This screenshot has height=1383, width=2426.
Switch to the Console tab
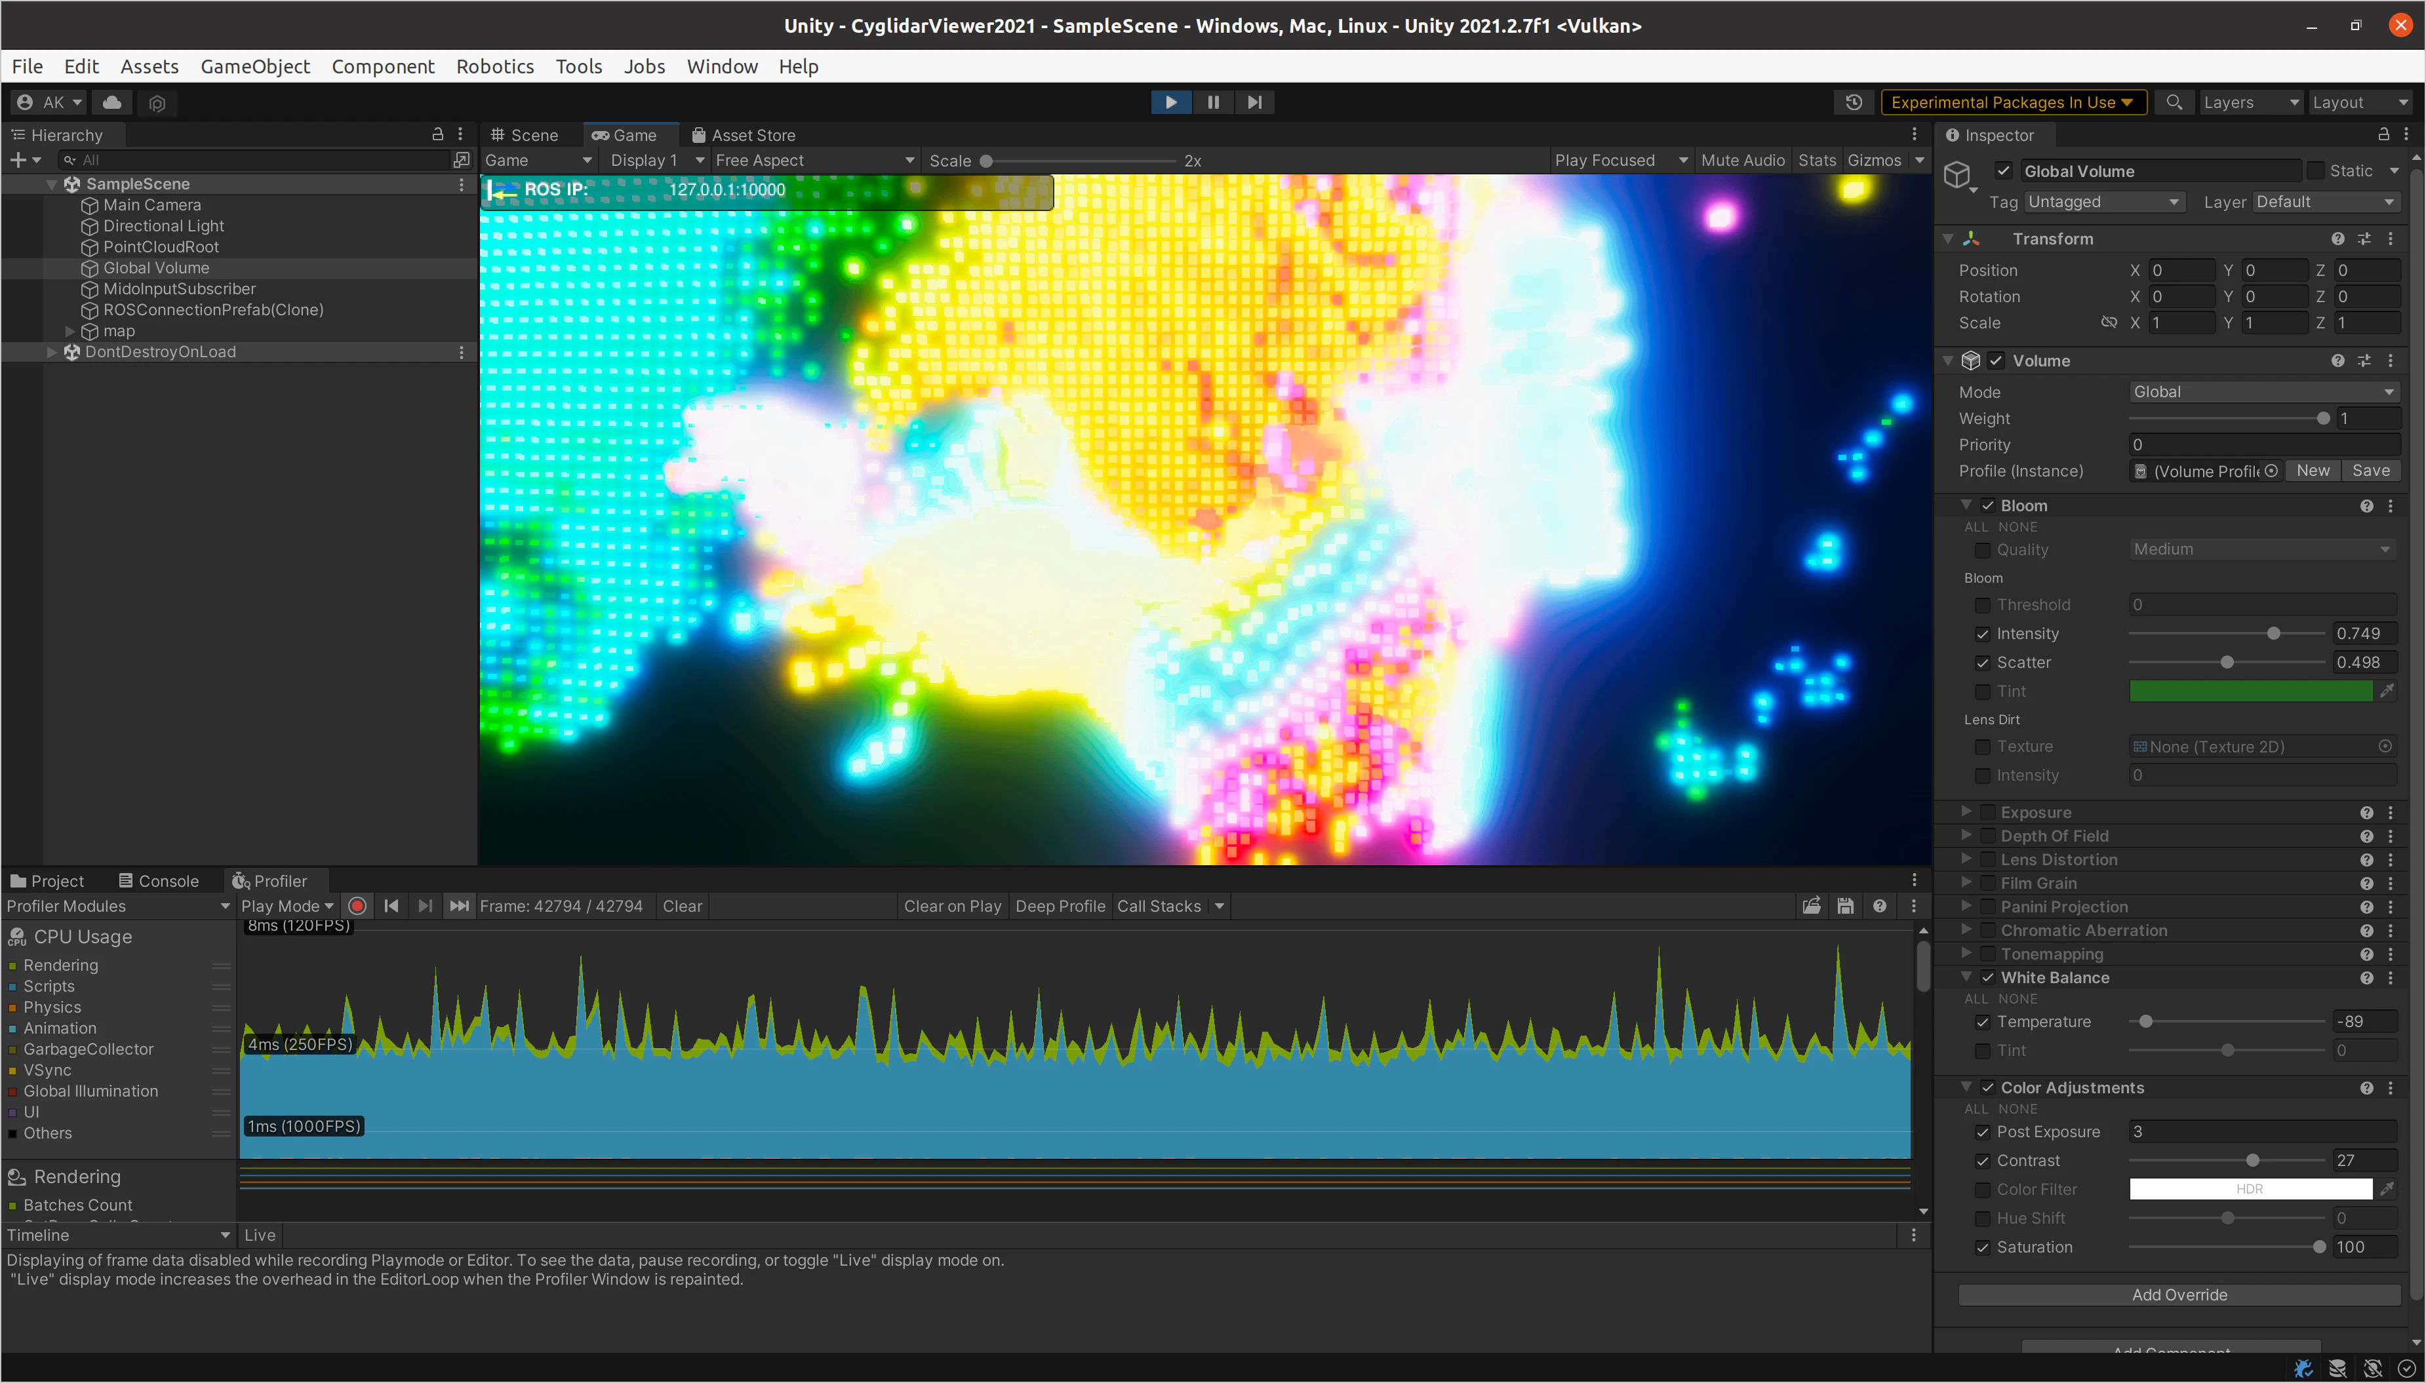(159, 882)
